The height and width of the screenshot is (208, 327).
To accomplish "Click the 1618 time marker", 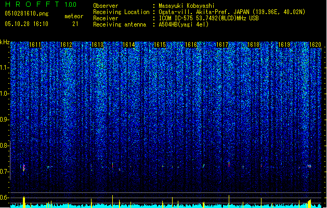I will pyautogui.click(x=253, y=45).
